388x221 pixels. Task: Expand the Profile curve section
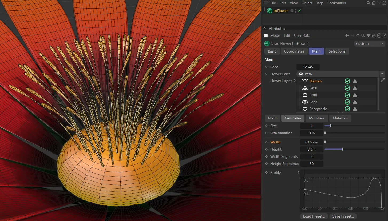pos(298,172)
